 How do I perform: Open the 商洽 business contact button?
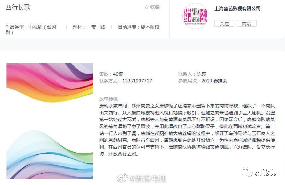[247, 23]
